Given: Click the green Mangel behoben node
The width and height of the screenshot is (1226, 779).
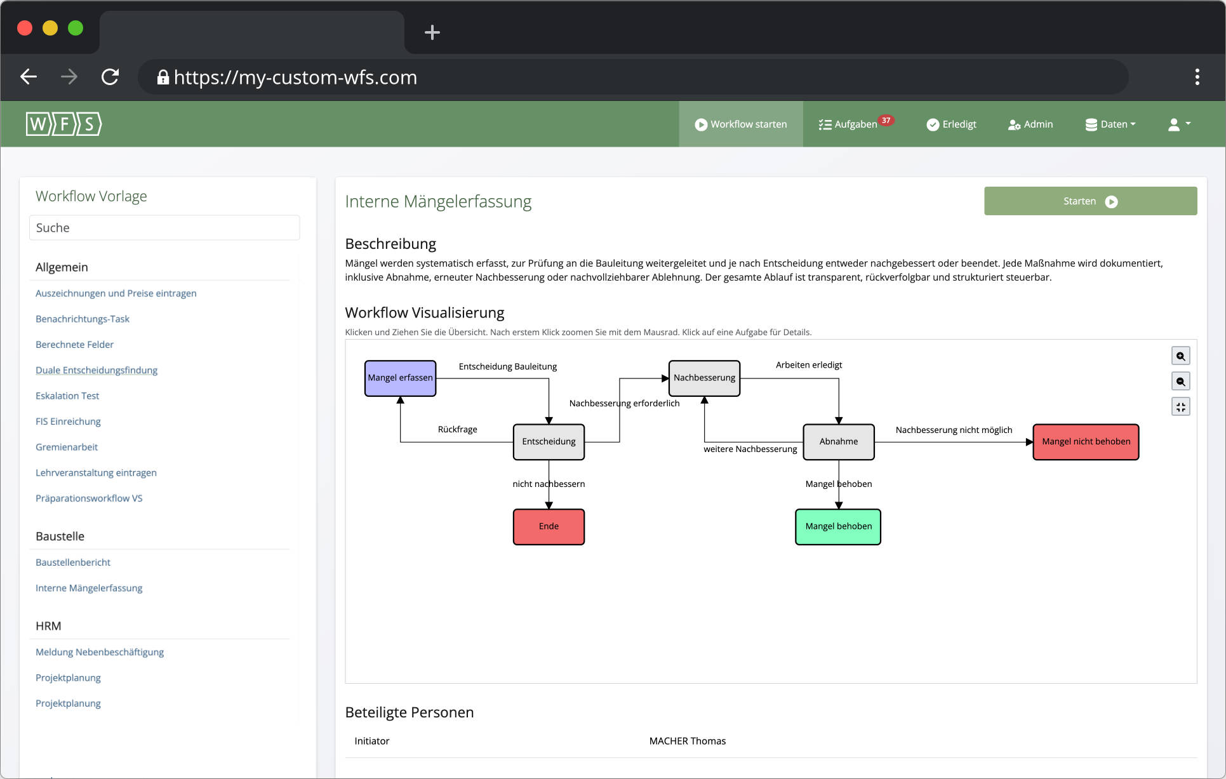Looking at the screenshot, I should click(x=838, y=526).
